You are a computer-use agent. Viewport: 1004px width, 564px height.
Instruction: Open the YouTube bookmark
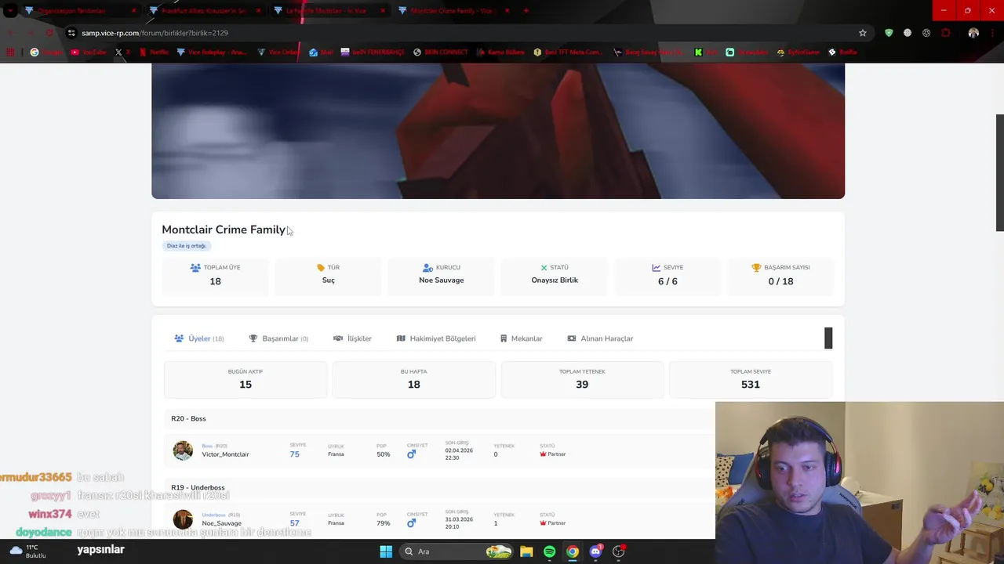[x=88, y=52]
